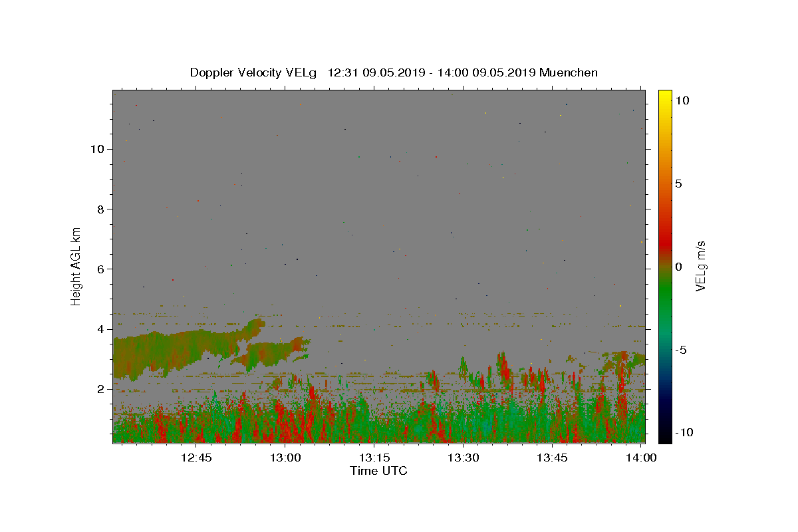Click the colorbar value 5 label

[x=678, y=184]
